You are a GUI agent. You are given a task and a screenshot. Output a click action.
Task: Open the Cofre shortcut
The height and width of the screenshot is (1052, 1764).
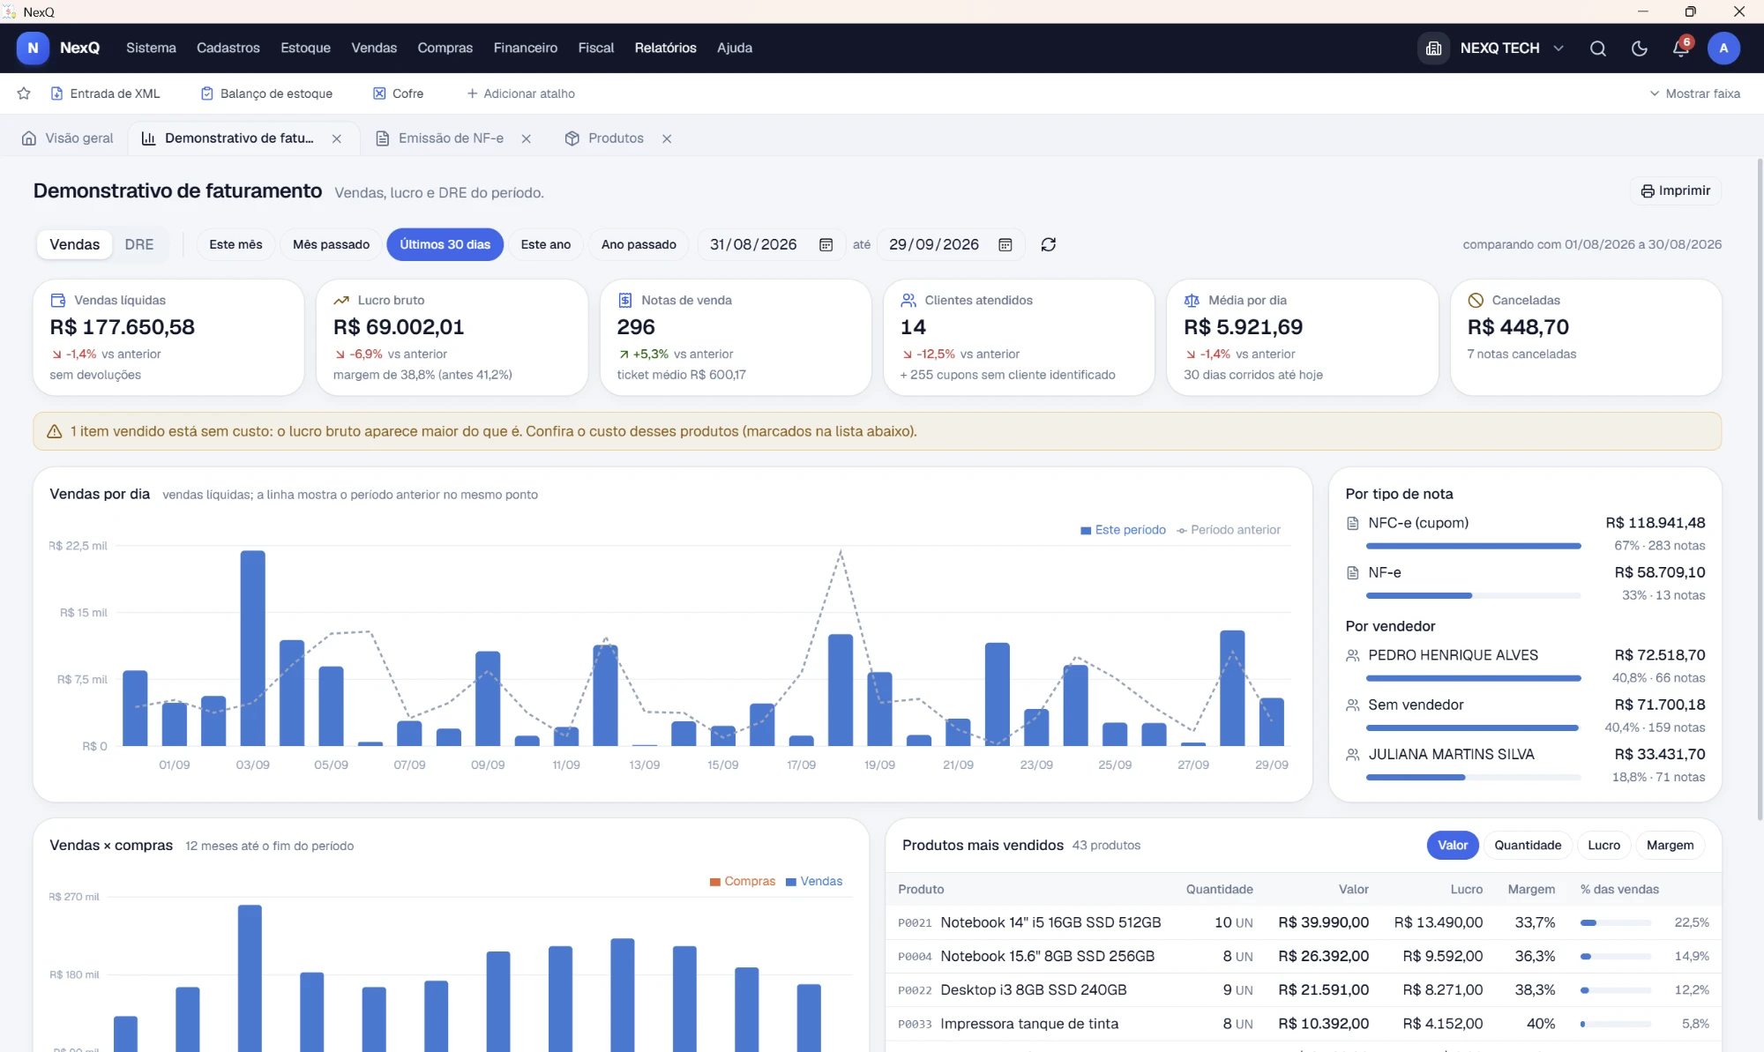coord(398,93)
